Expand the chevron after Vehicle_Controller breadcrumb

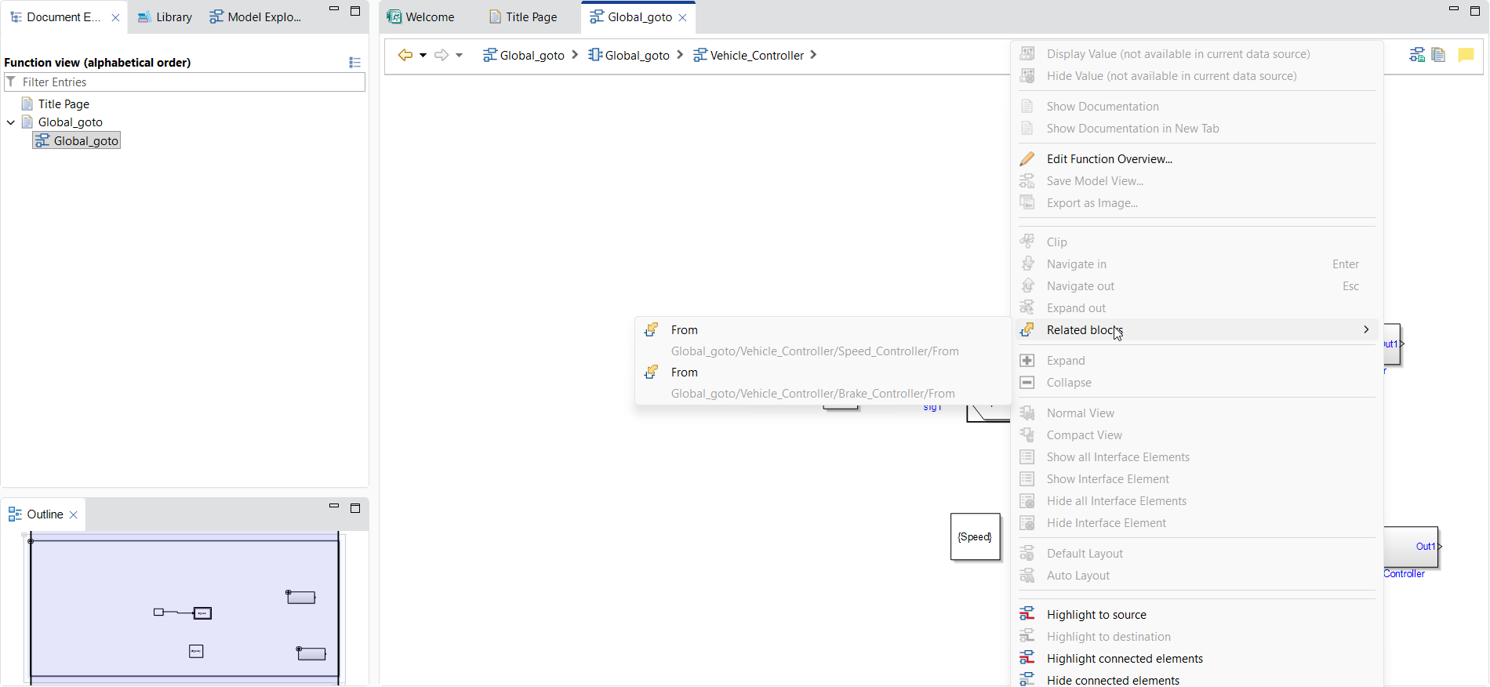tap(813, 55)
